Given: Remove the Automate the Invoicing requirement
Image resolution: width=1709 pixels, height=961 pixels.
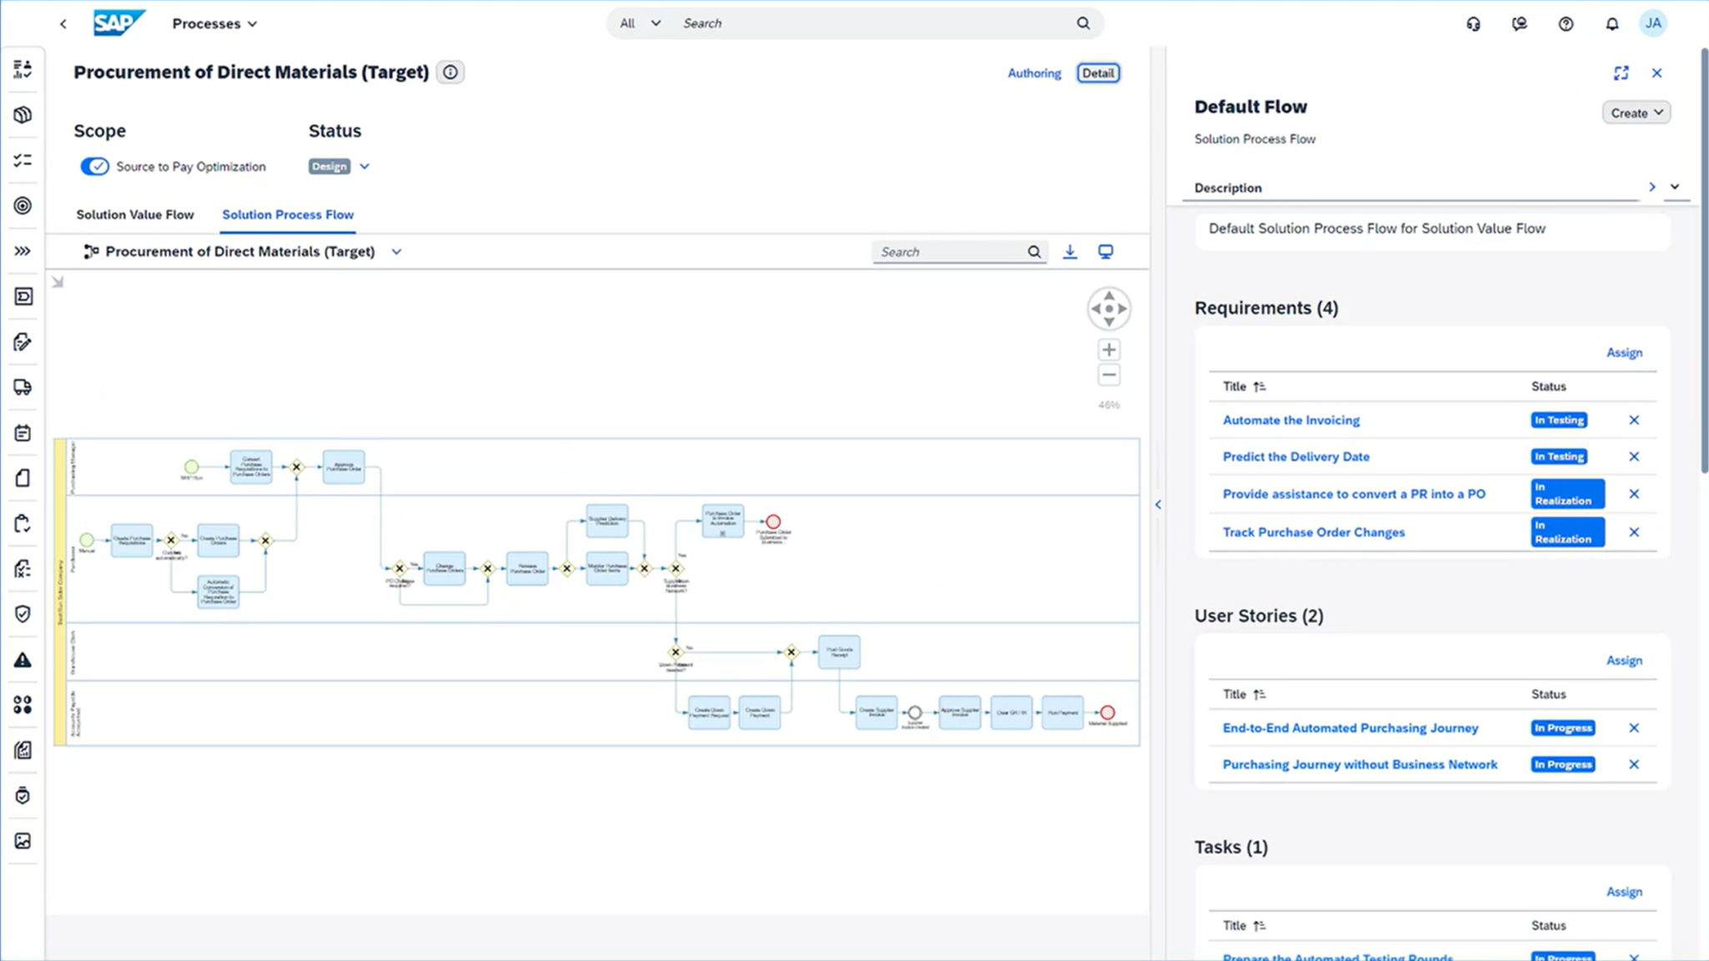Looking at the screenshot, I should pos(1633,420).
